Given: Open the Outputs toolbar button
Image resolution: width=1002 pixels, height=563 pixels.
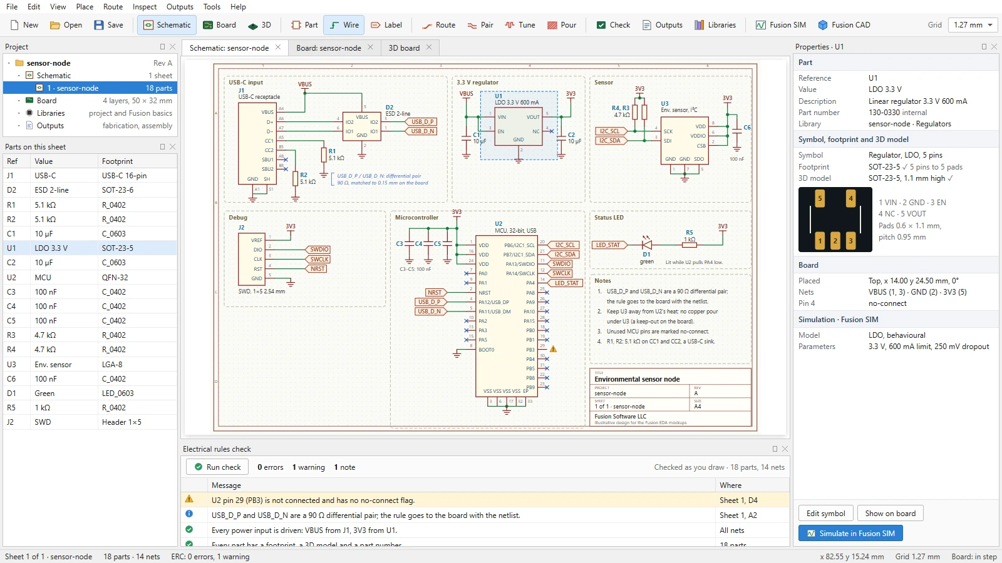Looking at the screenshot, I should point(662,25).
